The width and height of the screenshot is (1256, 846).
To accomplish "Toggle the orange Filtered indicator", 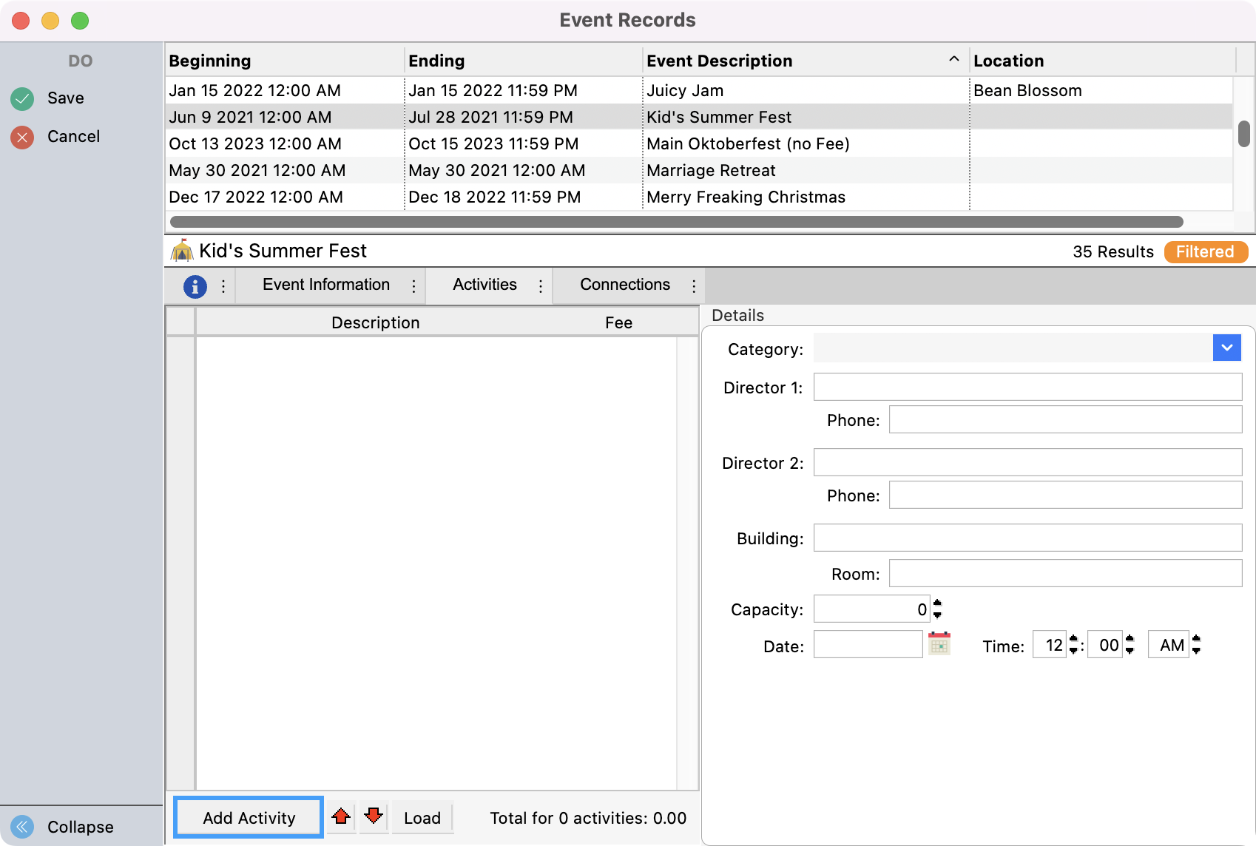I will [1205, 252].
